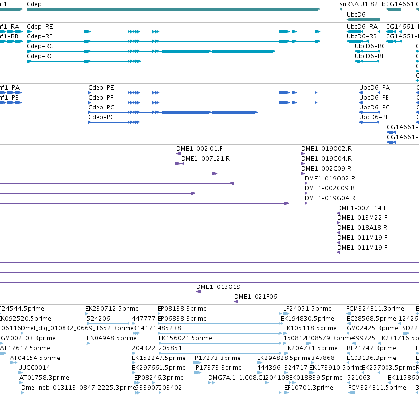Select the long Cdep gene bar
The image size is (419, 395).
173,9
